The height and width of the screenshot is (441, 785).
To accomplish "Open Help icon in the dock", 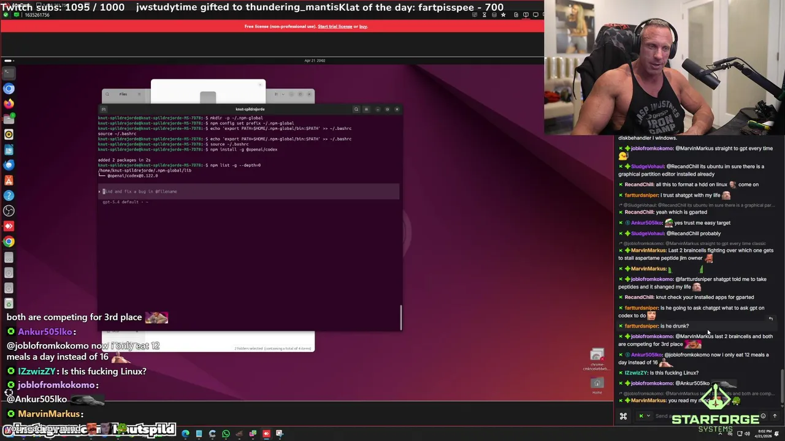I will 9,195.
